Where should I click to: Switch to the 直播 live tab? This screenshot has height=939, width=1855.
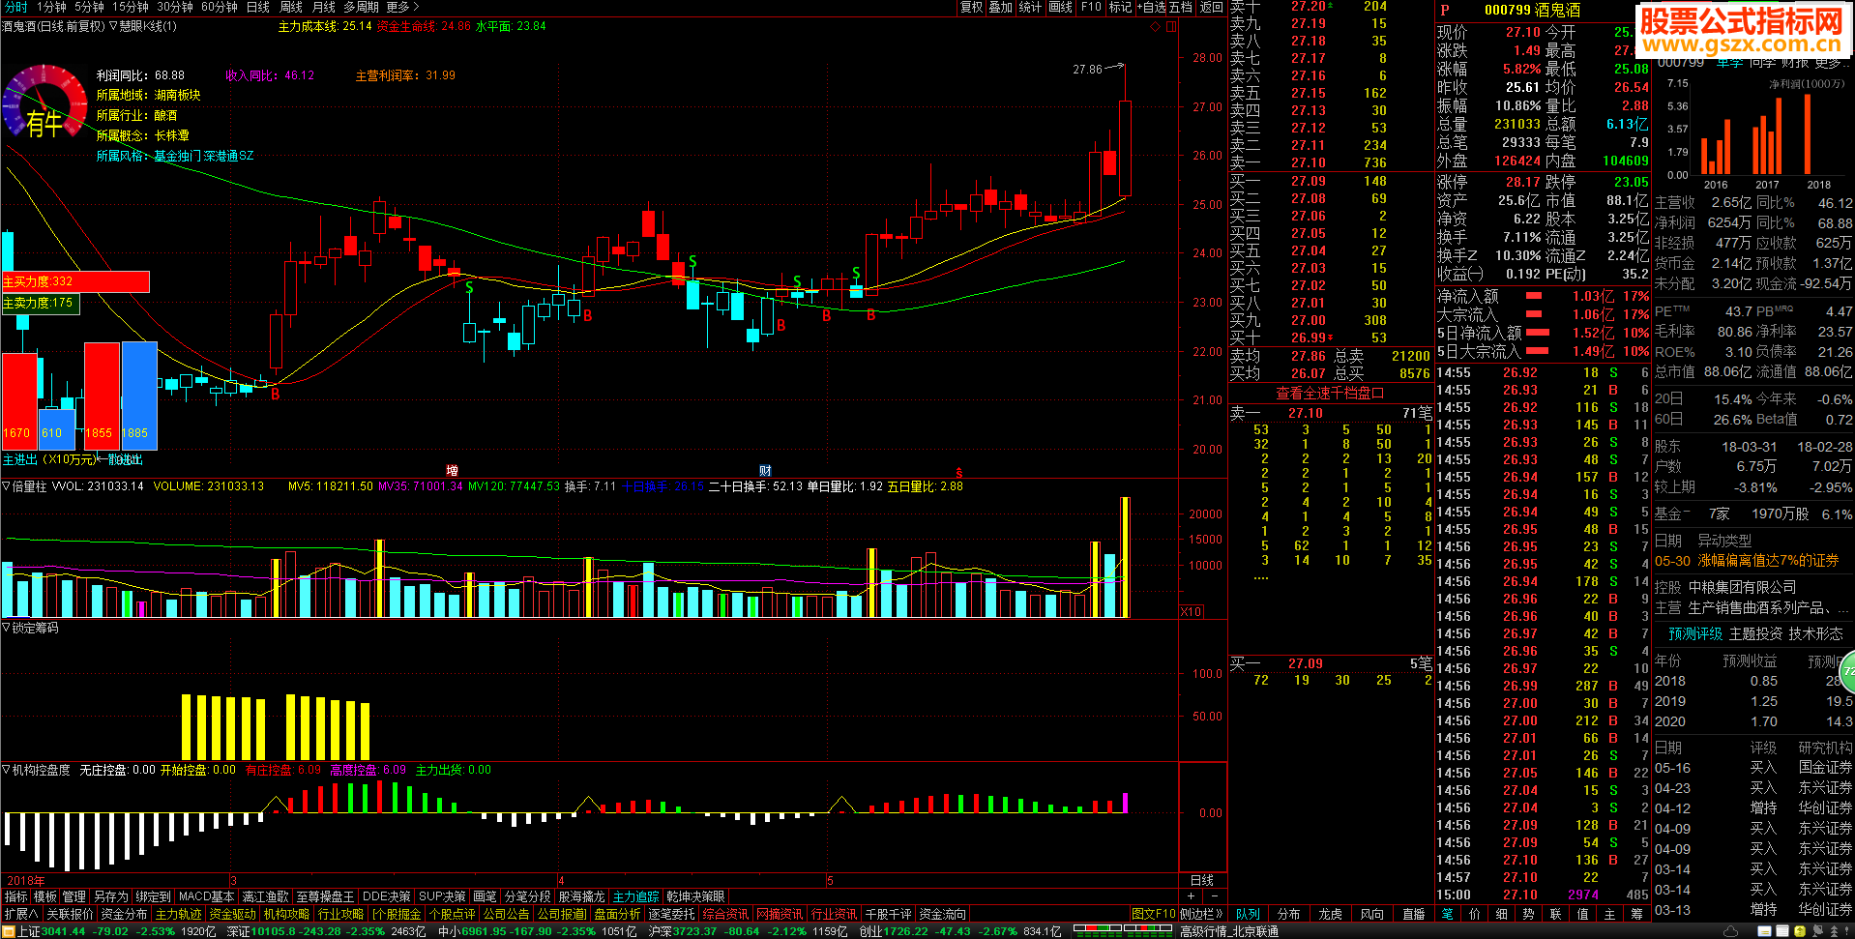point(1414,914)
